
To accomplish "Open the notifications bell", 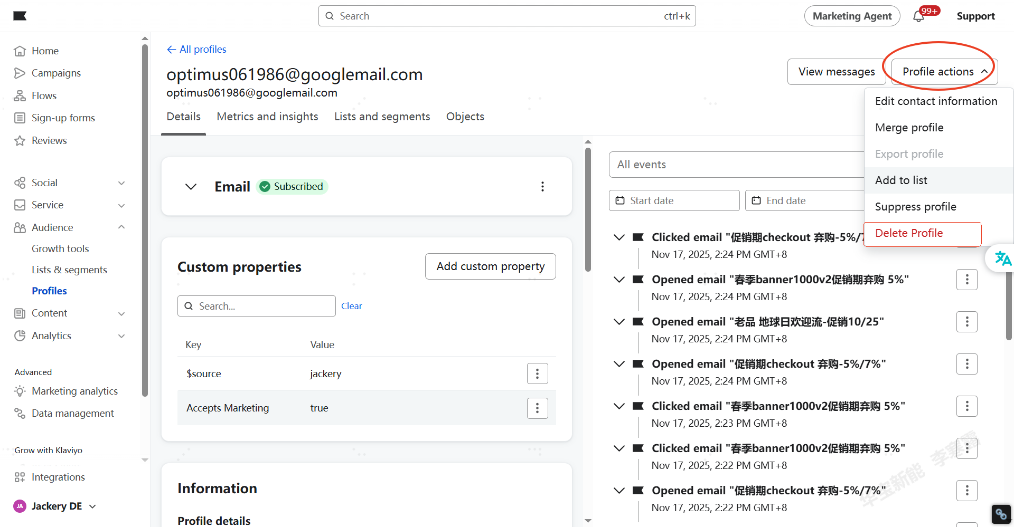I will click(x=918, y=16).
